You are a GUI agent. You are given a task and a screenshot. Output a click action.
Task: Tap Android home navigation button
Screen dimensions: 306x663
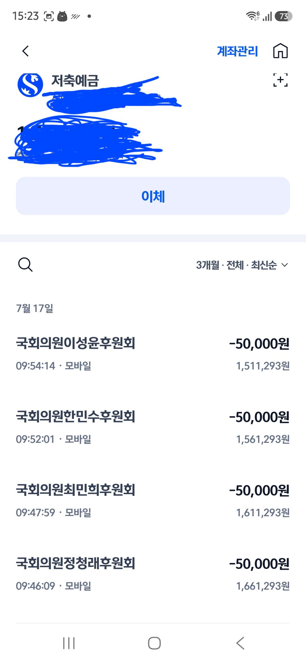[154, 643]
